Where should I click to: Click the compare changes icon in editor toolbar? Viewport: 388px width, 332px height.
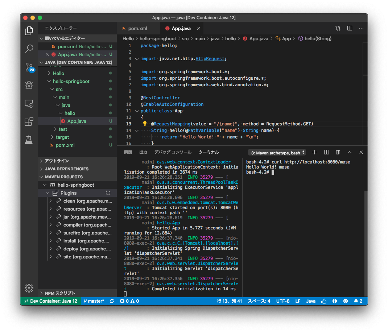click(338, 28)
